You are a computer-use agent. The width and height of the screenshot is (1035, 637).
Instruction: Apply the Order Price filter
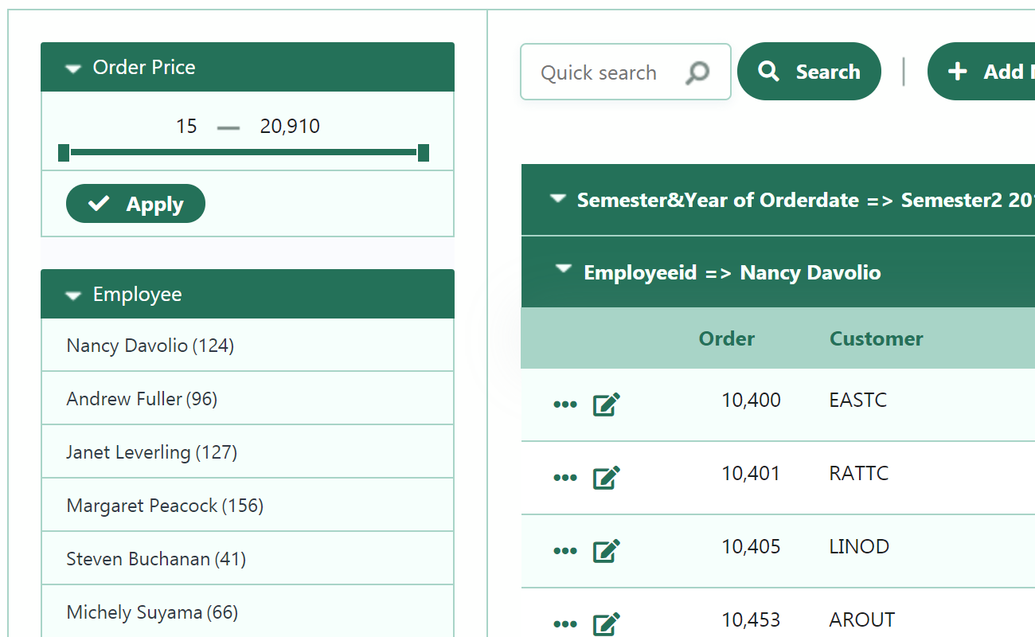(x=135, y=204)
